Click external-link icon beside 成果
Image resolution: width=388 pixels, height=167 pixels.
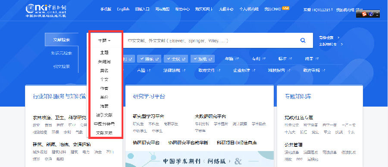317,59
